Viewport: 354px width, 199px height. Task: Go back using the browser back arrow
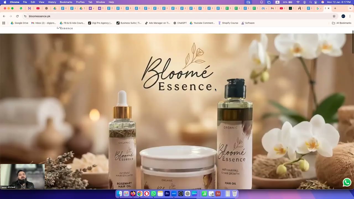click(x=4, y=16)
